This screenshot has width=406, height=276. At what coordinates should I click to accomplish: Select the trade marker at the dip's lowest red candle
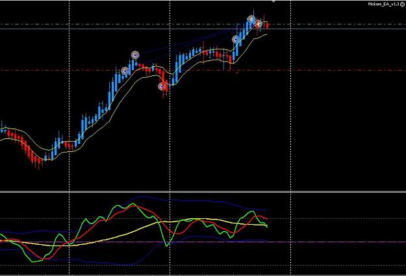162,86
